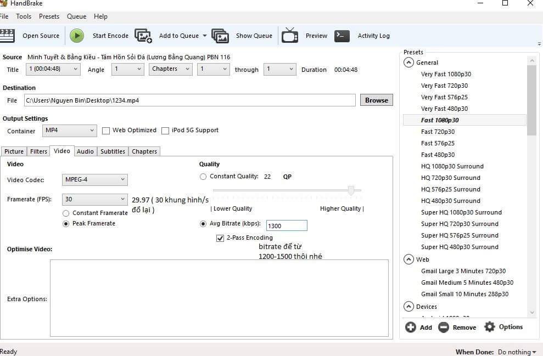The width and height of the screenshot is (543, 356).
Task: Open the Help menu
Action: [100, 16]
